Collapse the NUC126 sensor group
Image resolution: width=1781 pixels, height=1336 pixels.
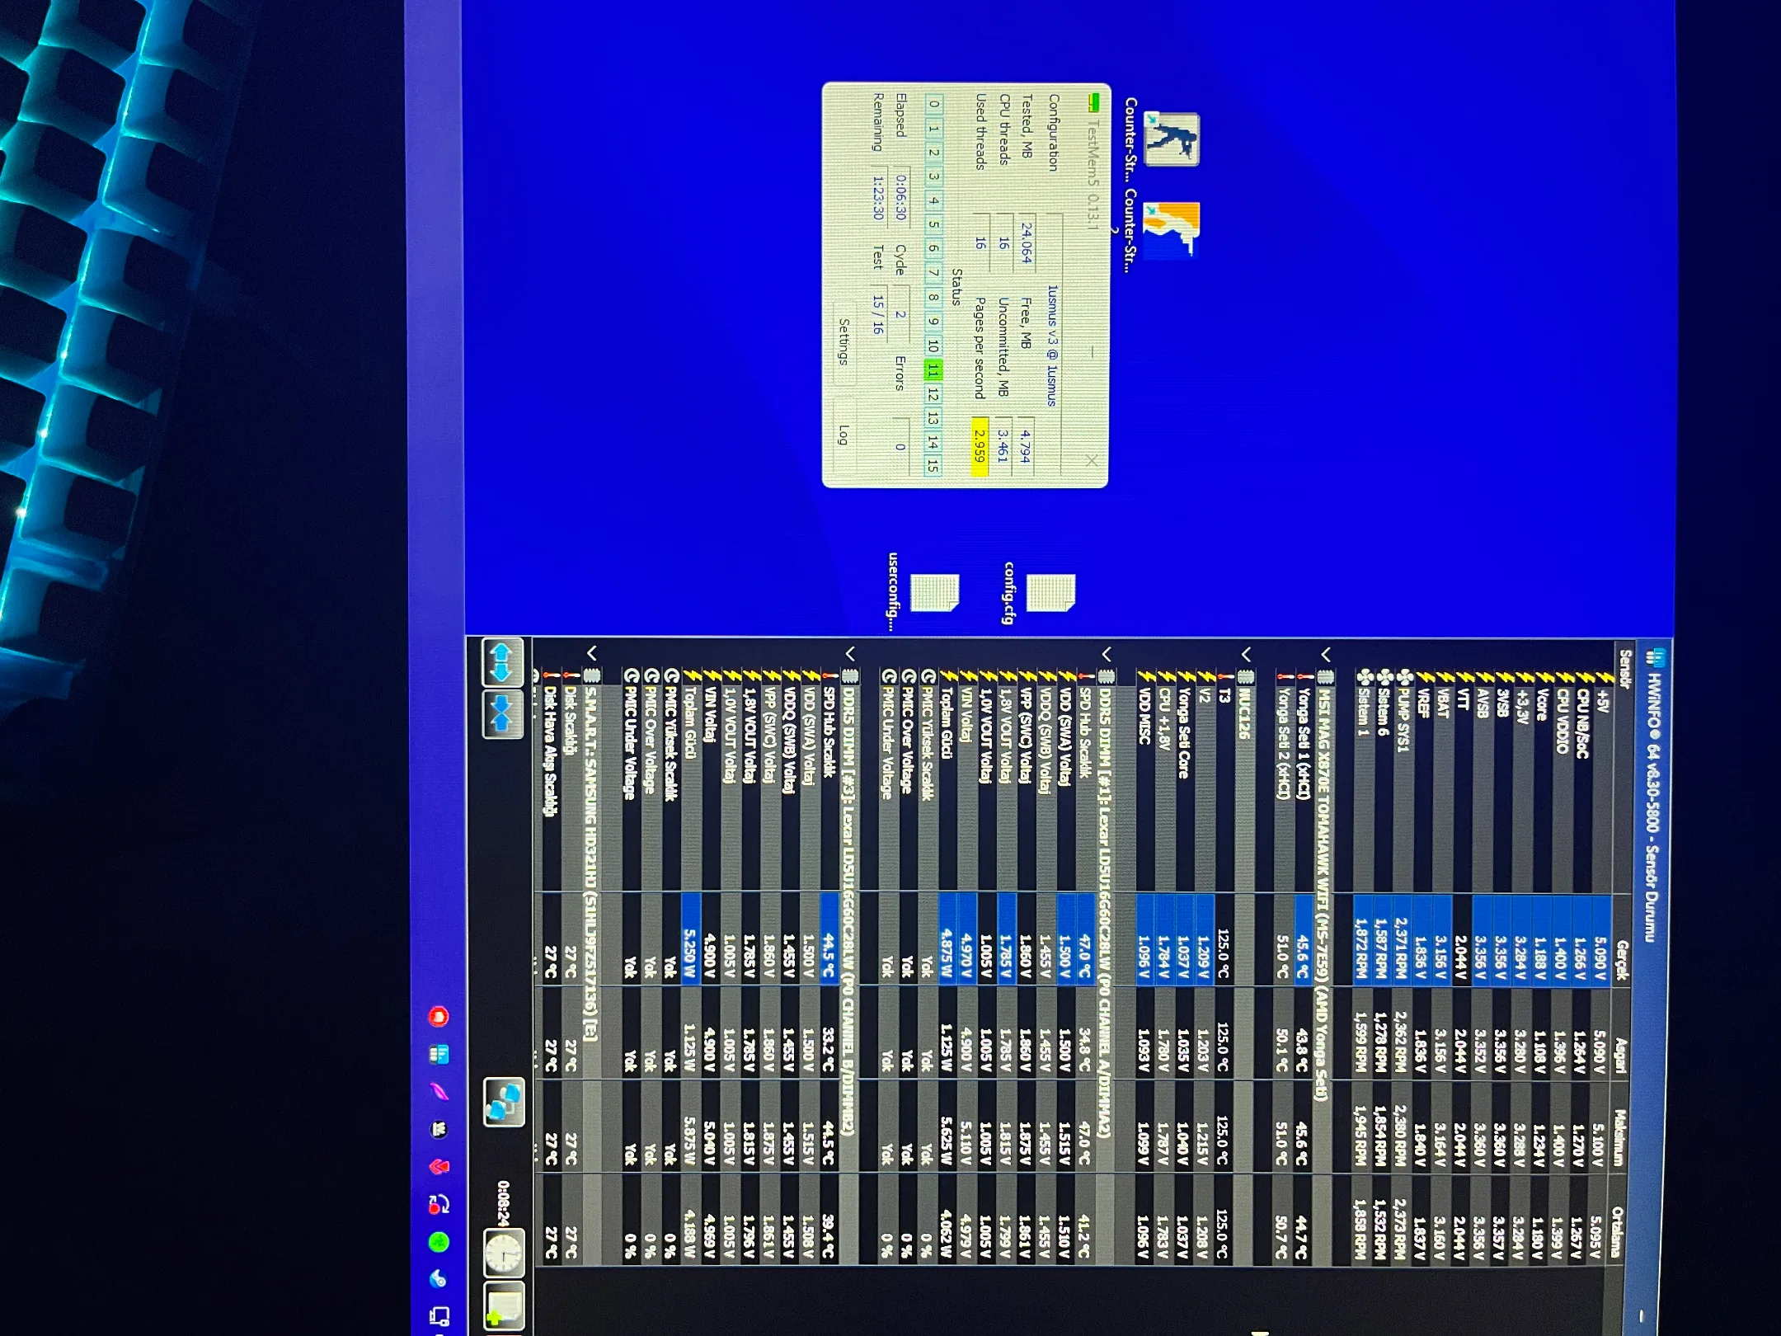point(1245,654)
